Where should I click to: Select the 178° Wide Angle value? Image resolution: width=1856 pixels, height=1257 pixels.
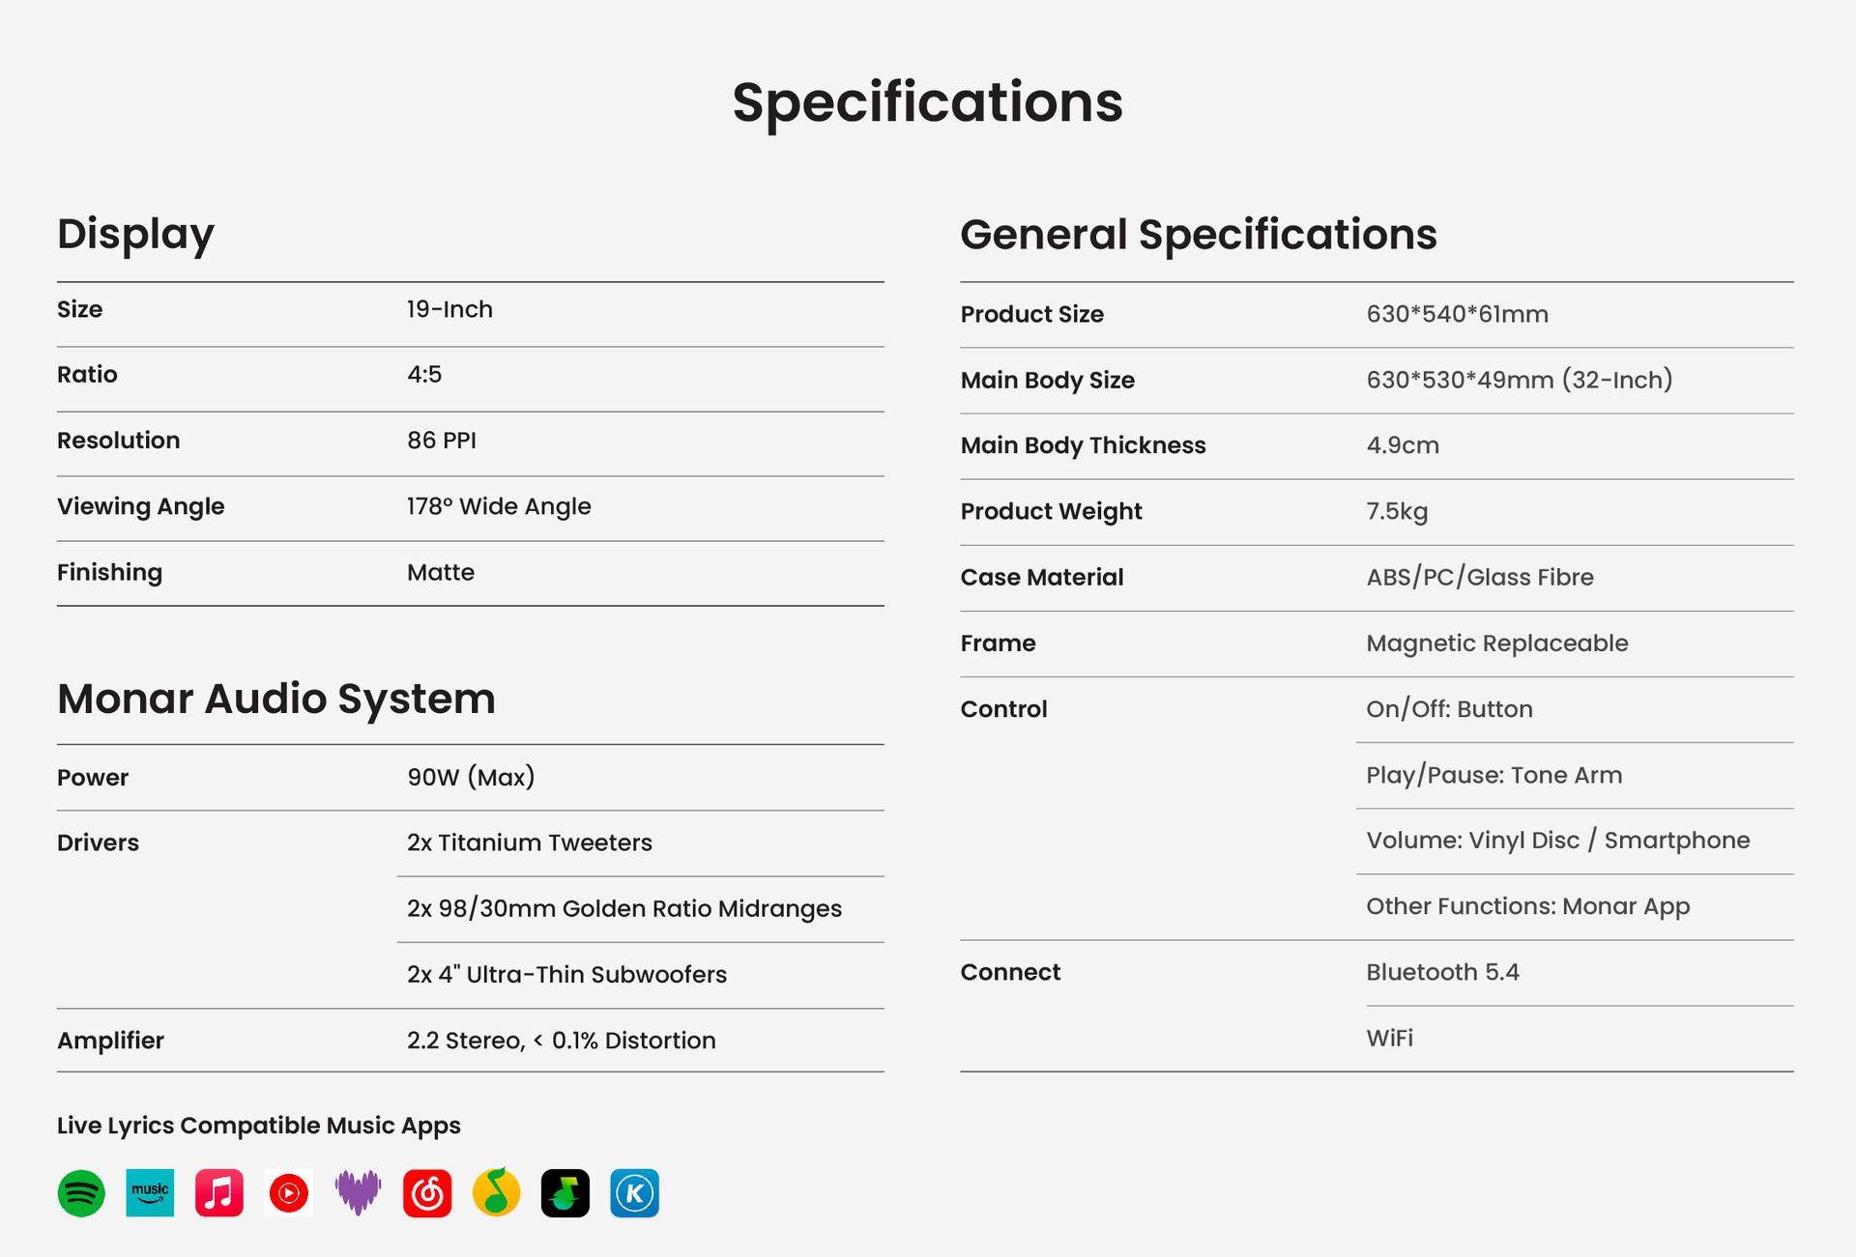click(x=499, y=506)
